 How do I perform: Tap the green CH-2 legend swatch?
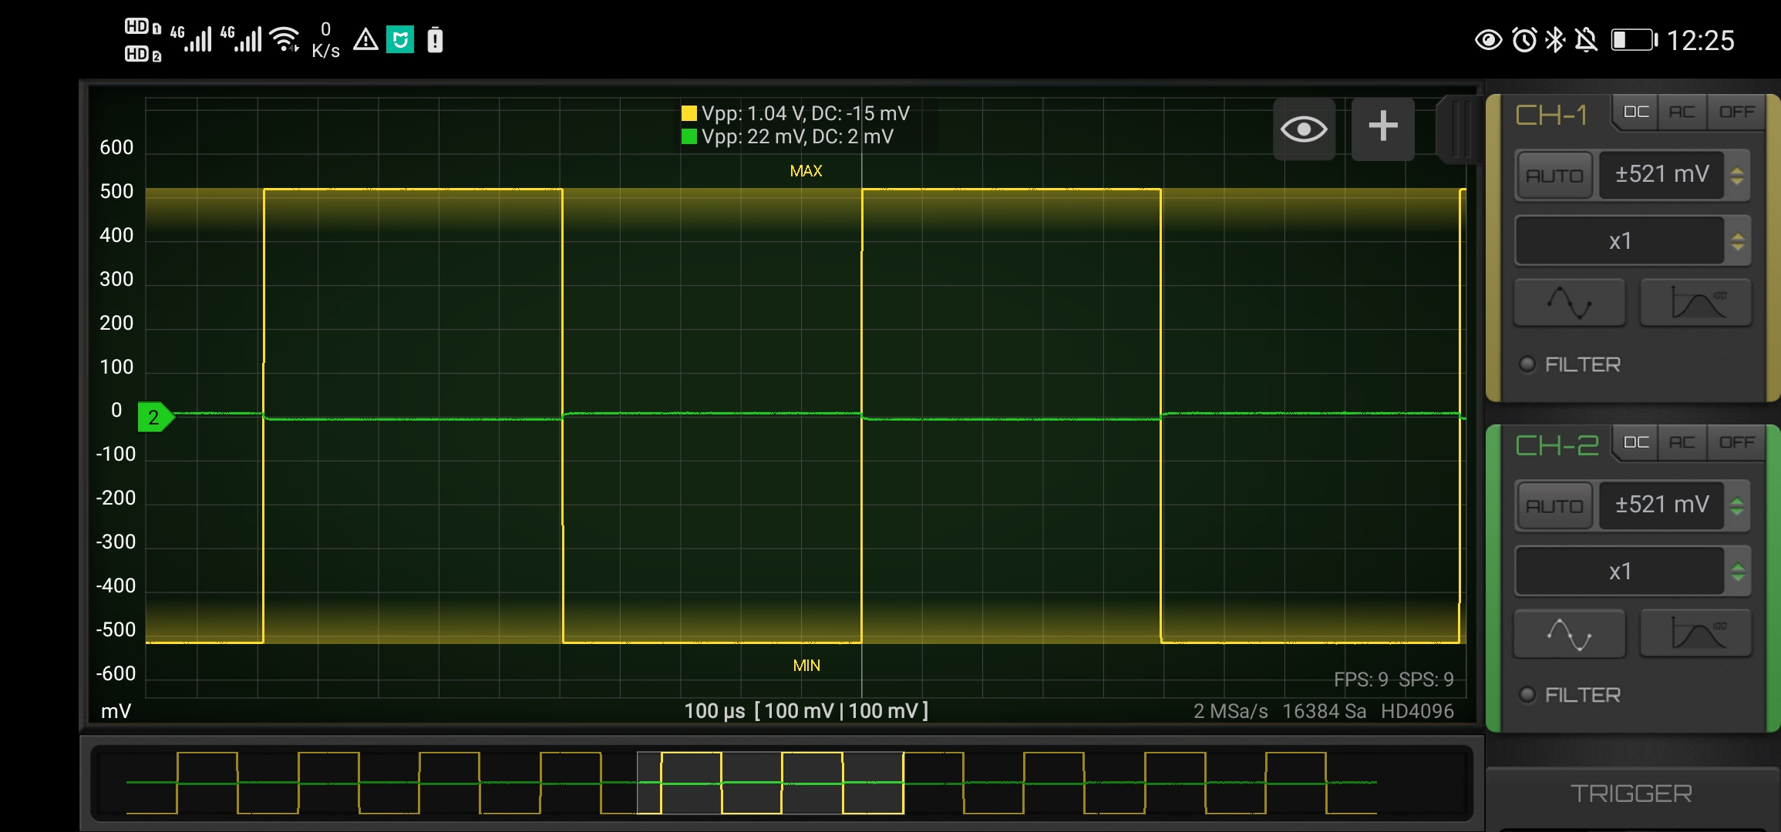pos(689,137)
